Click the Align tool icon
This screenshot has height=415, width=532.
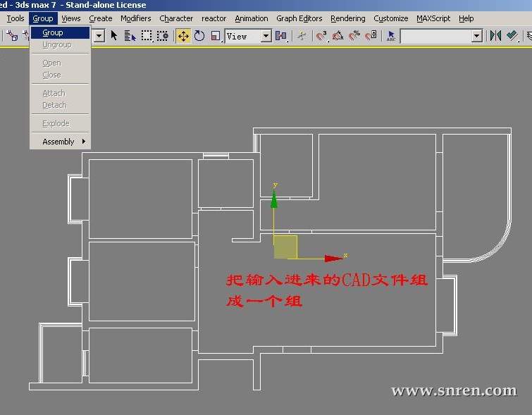click(512, 36)
